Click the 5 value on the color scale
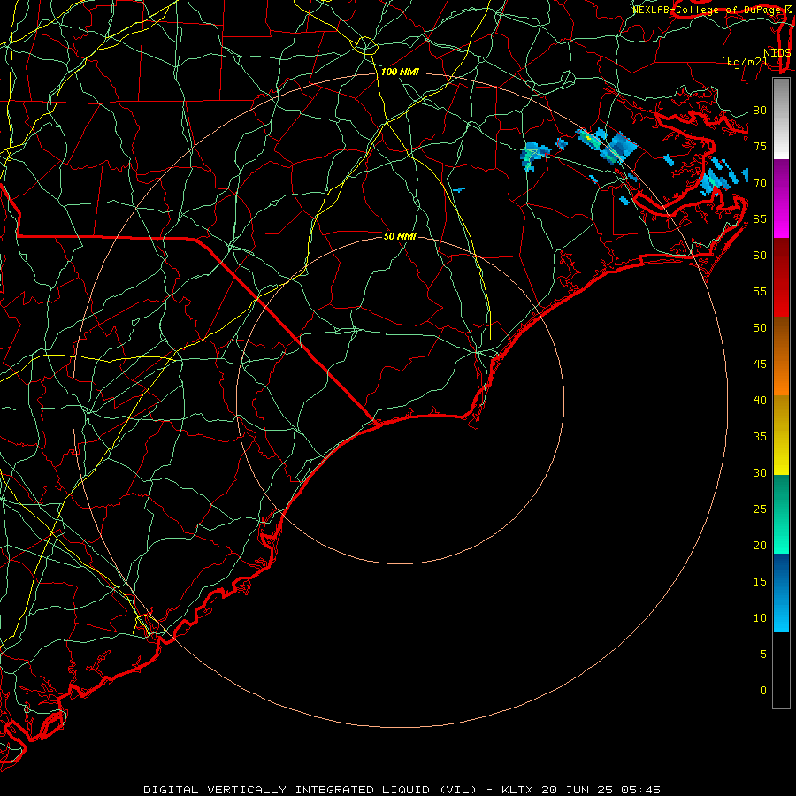 (763, 654)
